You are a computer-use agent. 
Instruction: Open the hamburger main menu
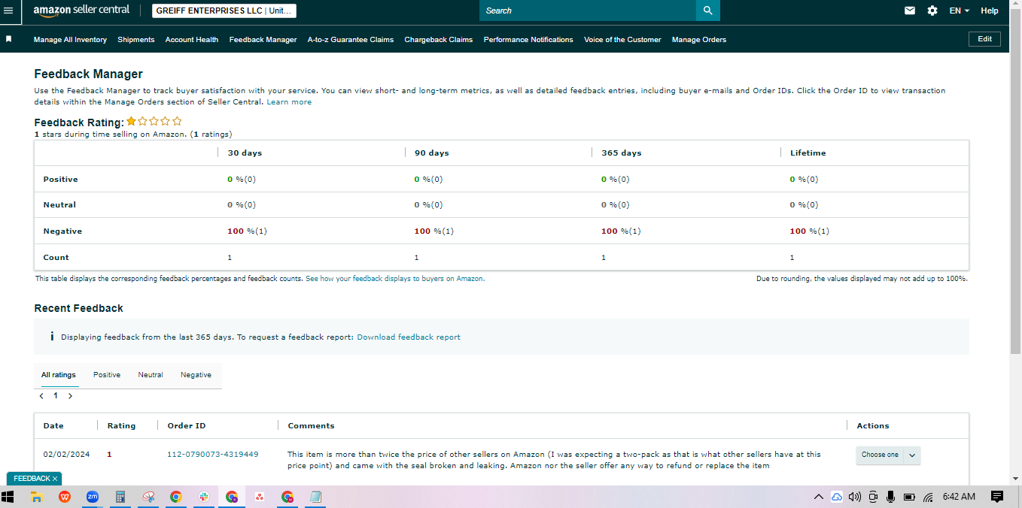click(9, 11)
